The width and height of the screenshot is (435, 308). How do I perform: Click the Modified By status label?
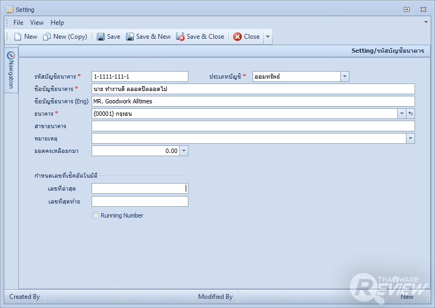[215, 297]
